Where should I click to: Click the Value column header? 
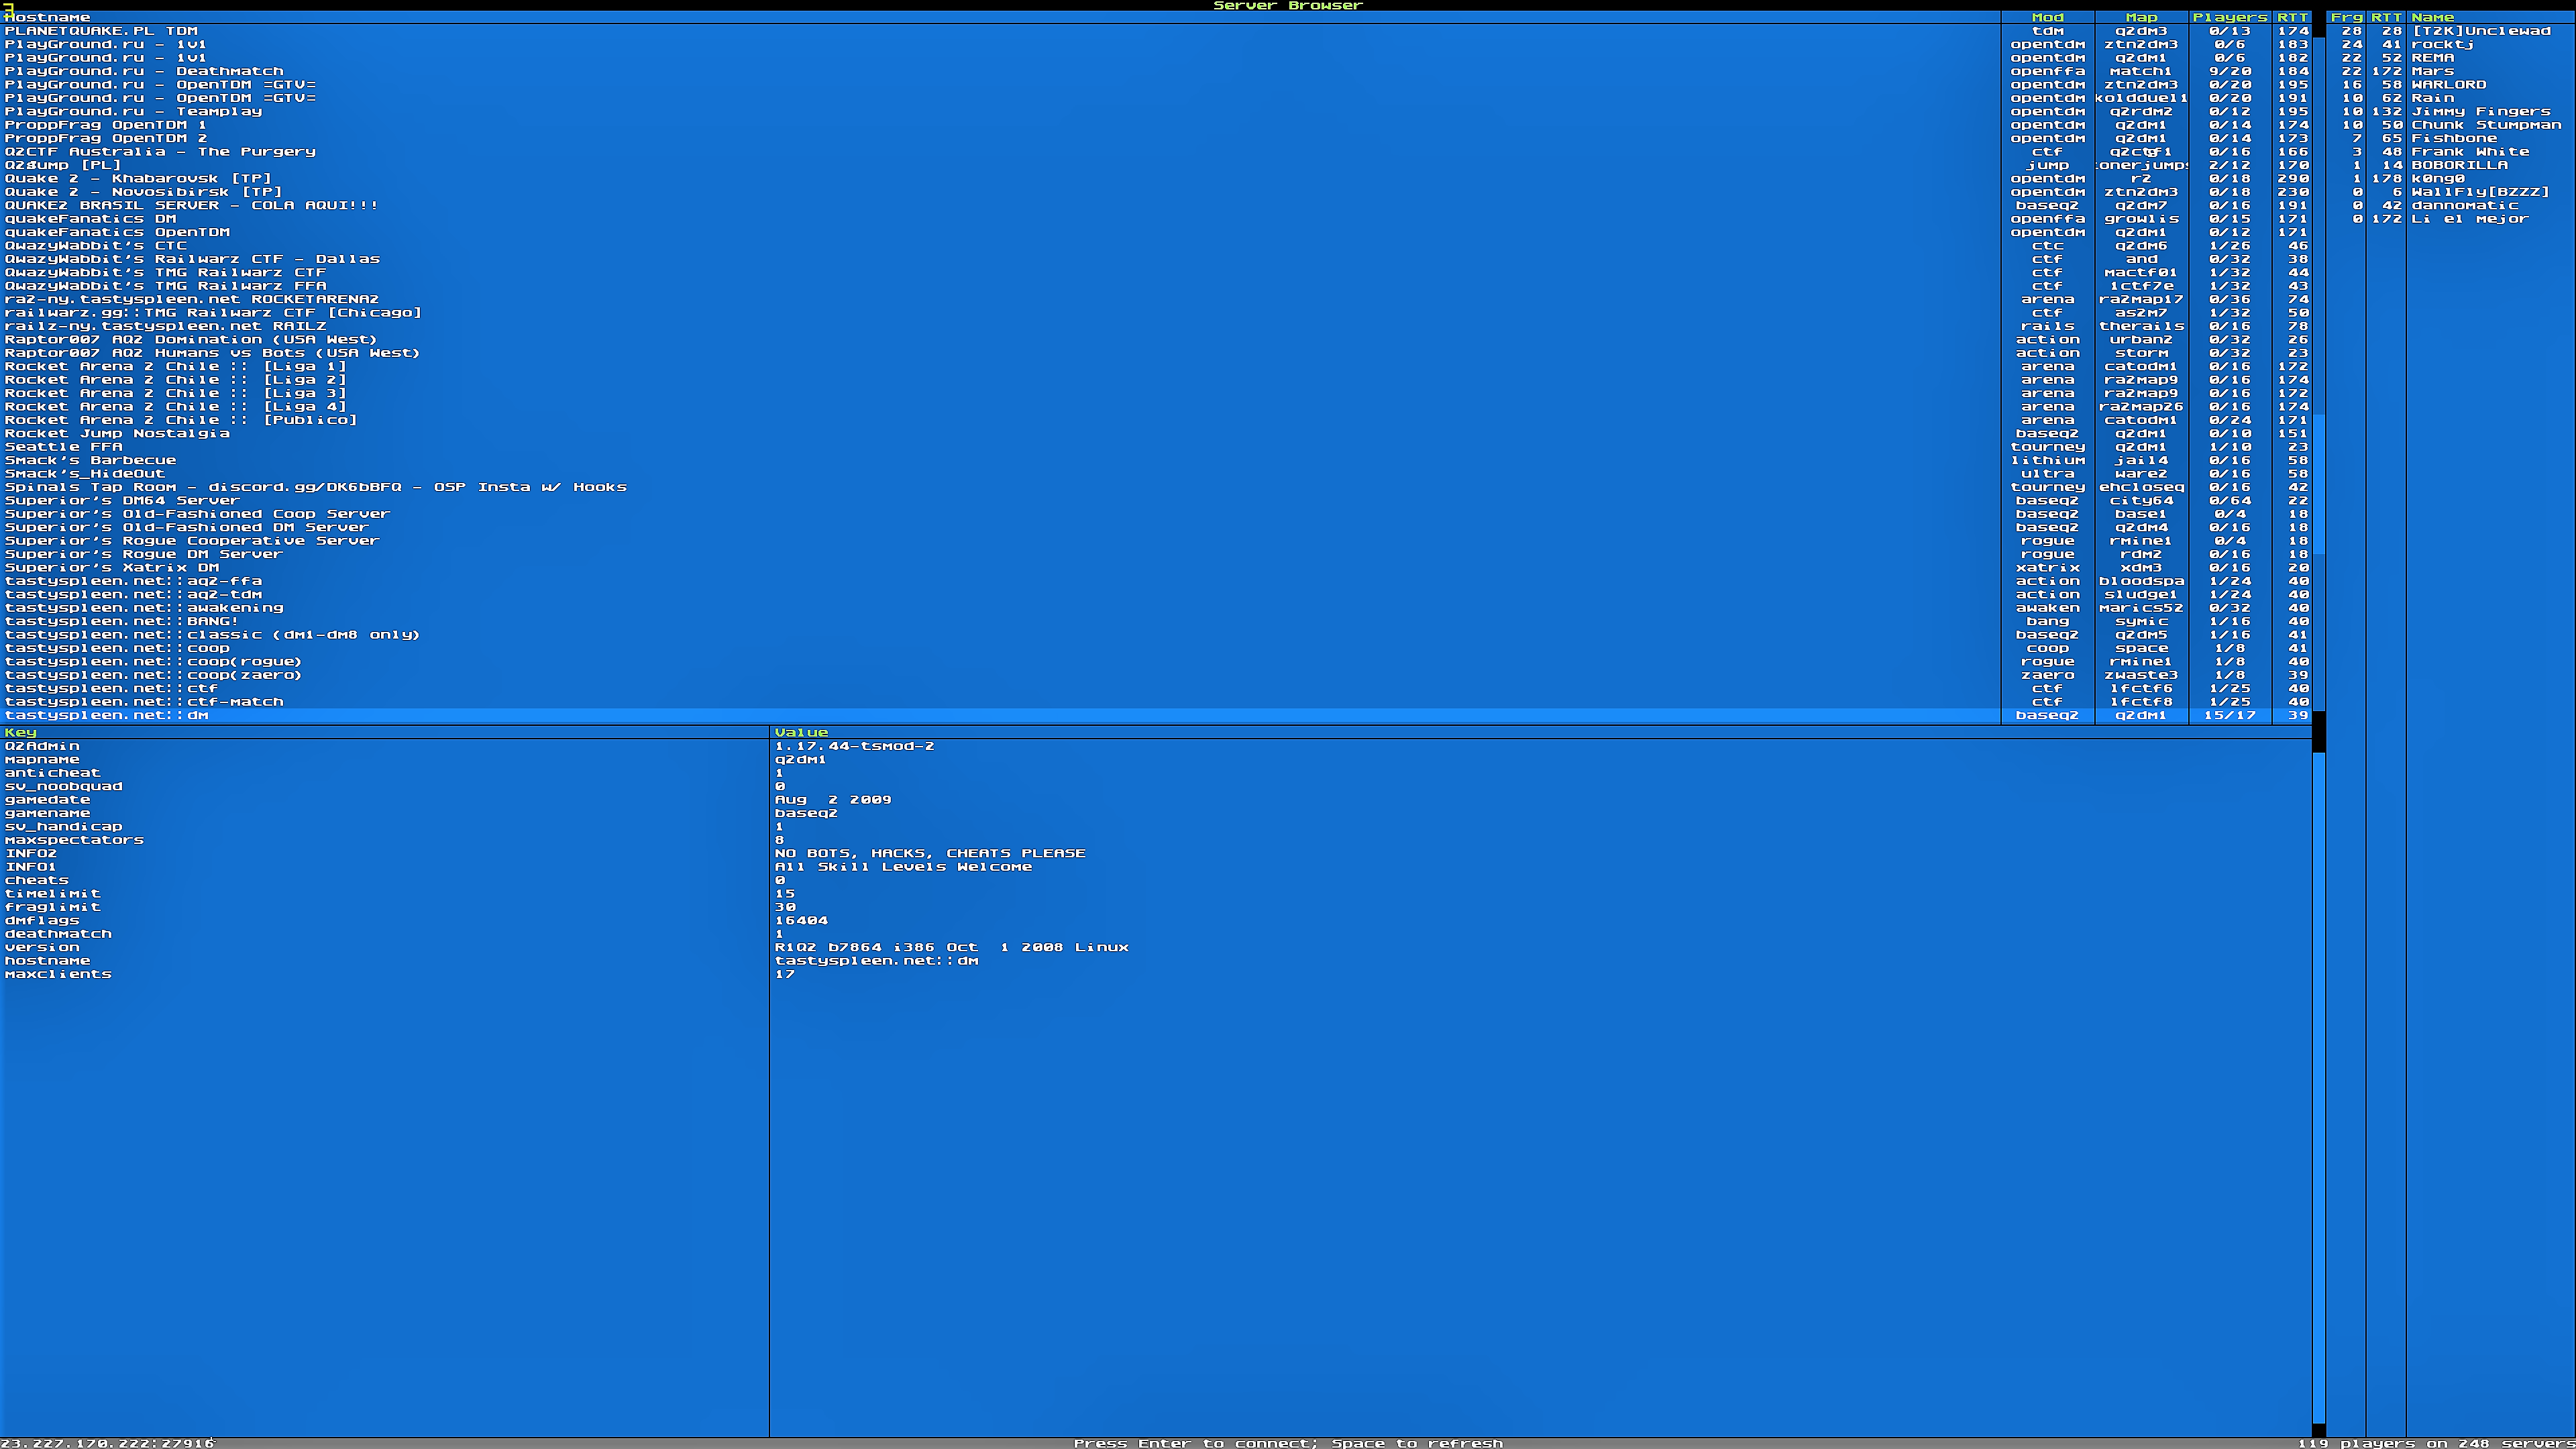coord(1541,732)
